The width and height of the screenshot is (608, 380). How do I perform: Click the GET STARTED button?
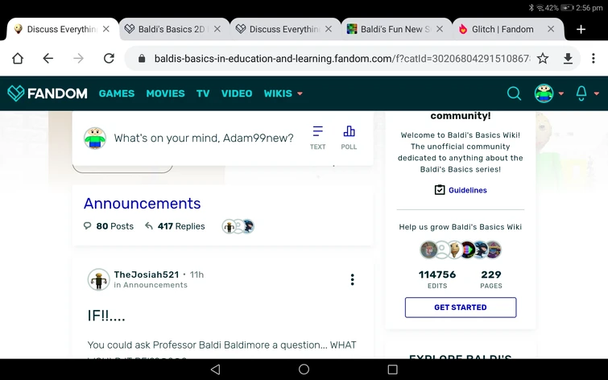[461, 308]
